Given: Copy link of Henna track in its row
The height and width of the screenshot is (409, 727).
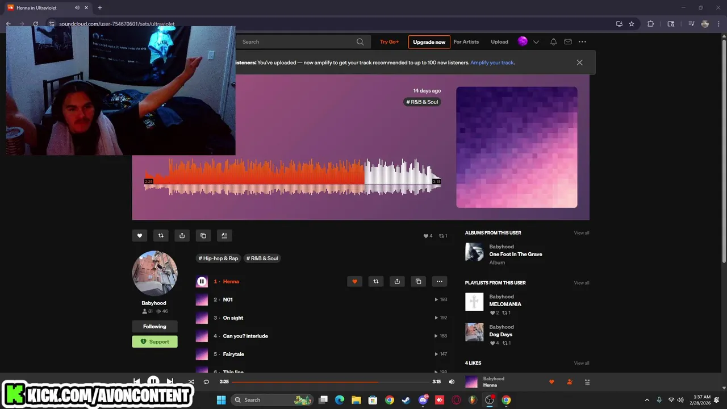Looking at the screenshot, I should [418, 281].
